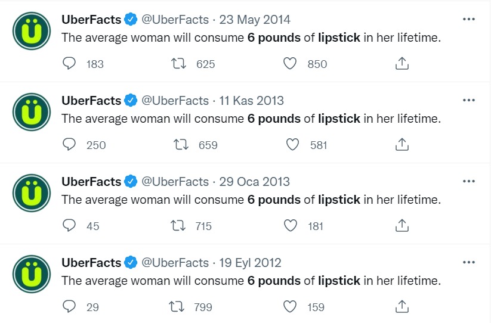
Task: Like the 29 Oca 2013 tweet
Action: pyautogui.click(x=291, y=226)
